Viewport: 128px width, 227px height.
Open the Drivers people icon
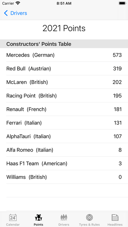64,218
